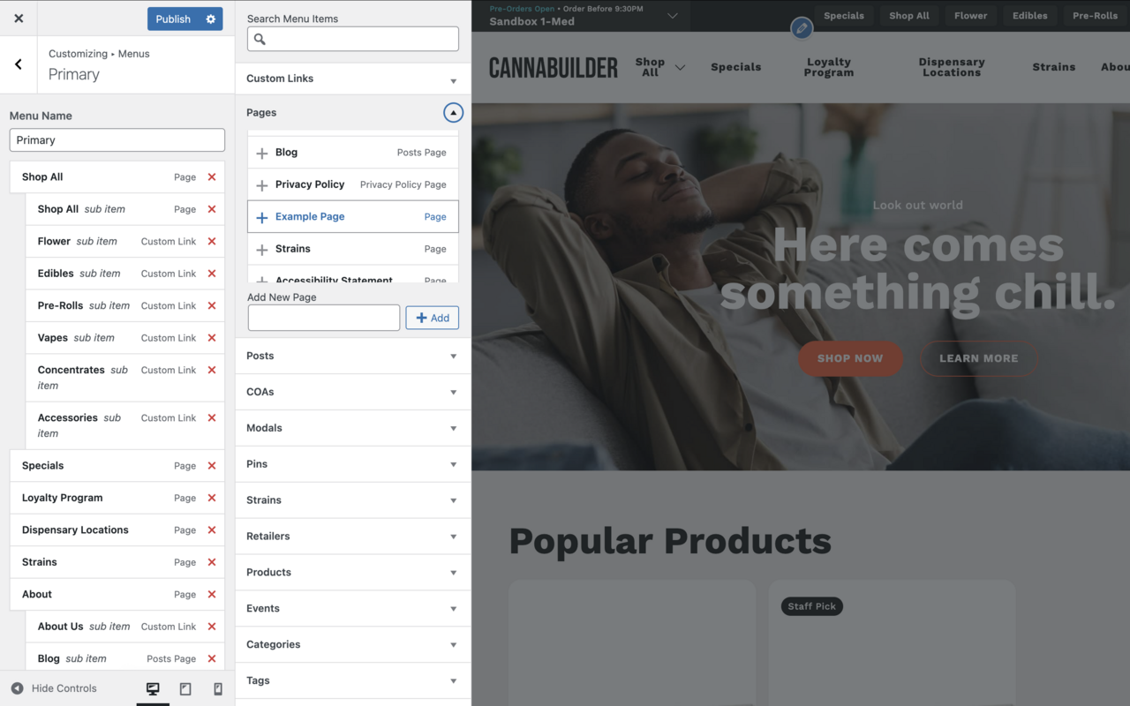
Task: Click the blue pencil edit shortcut in preview
Action: [802, 28]
